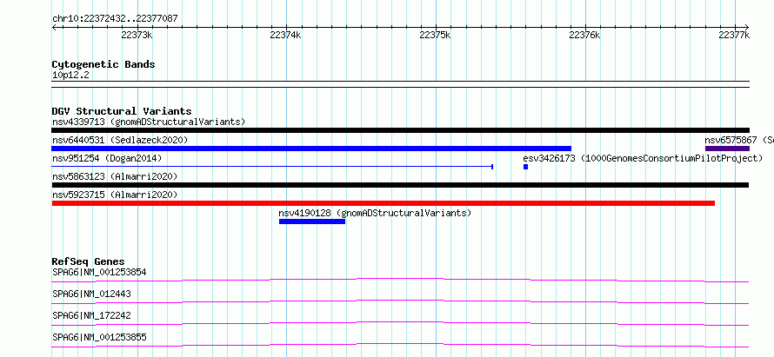This screenshot has height=357, width=774.
Task: Select the black nsv5863123 variant bar
Action: [400, 185]
